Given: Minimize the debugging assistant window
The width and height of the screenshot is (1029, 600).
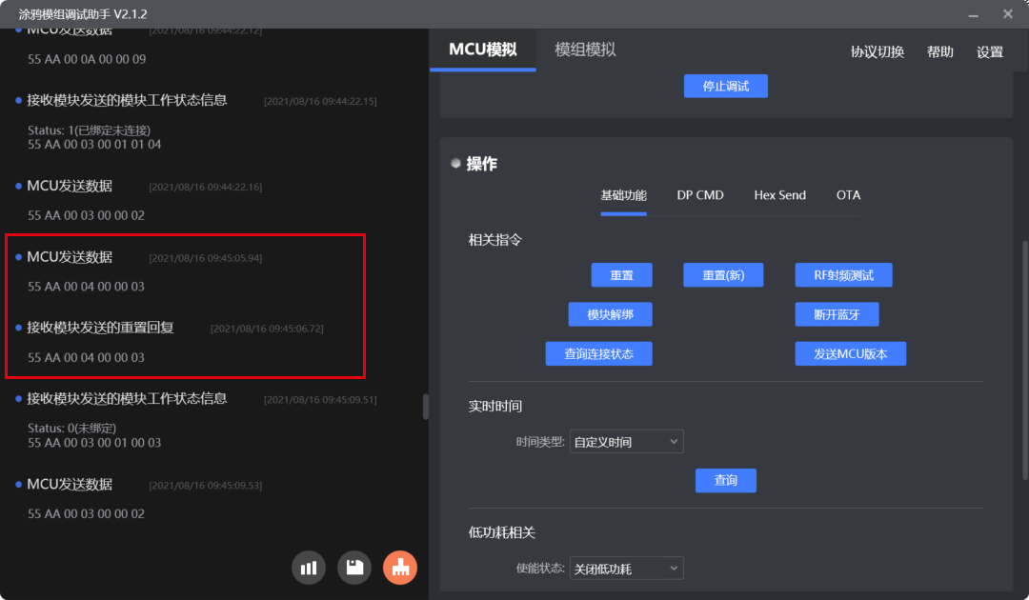Looking at the screenshot, I should [973, 14].
